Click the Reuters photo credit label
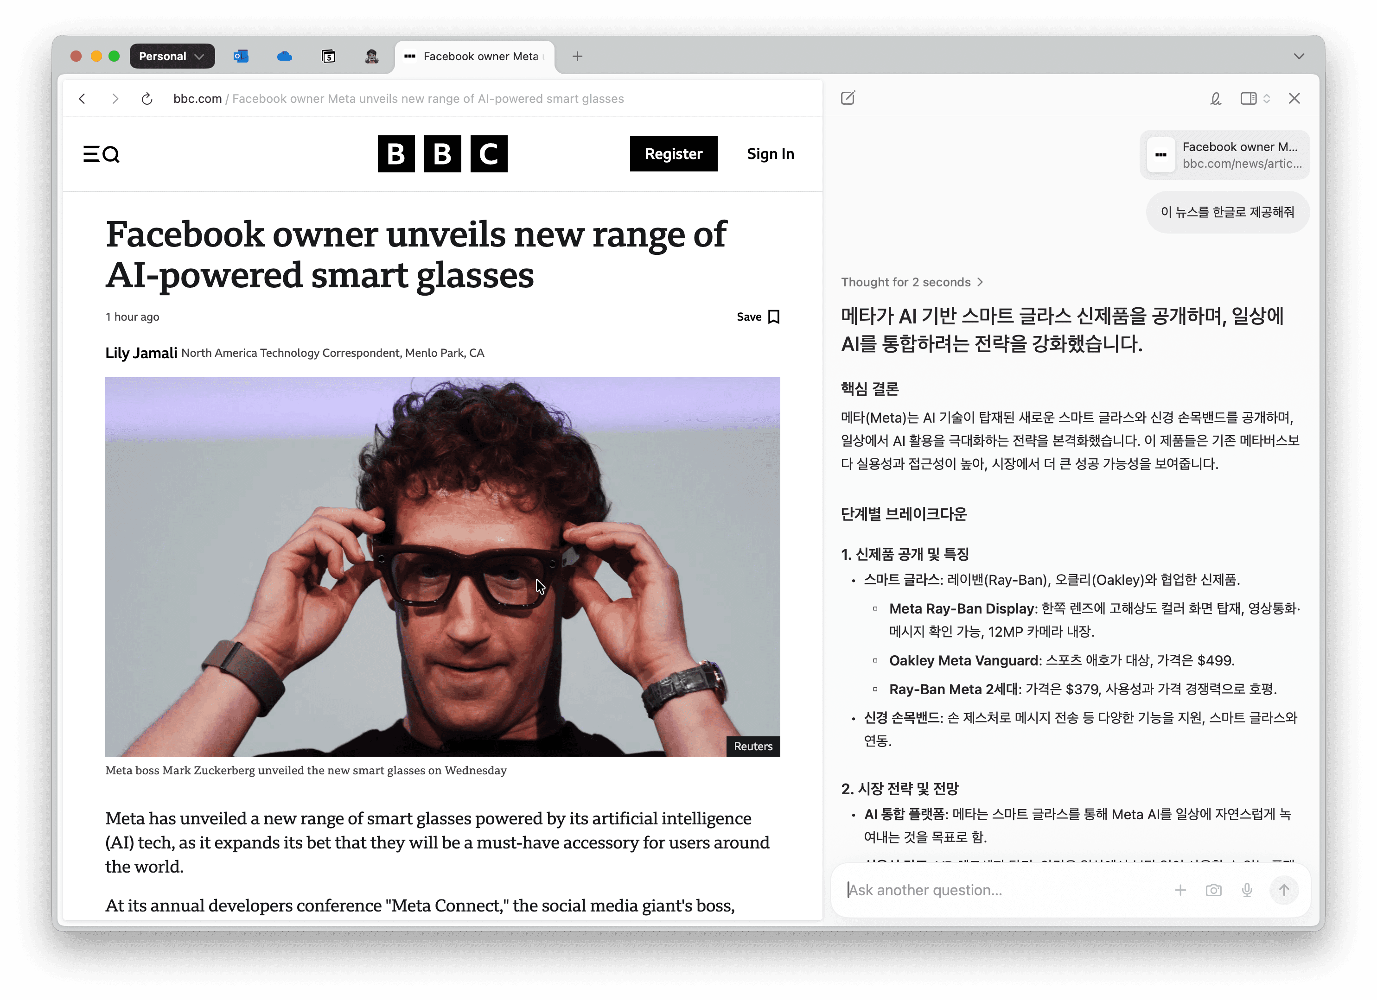This screenshot has height=1000, width=1377. coord(753,747)
